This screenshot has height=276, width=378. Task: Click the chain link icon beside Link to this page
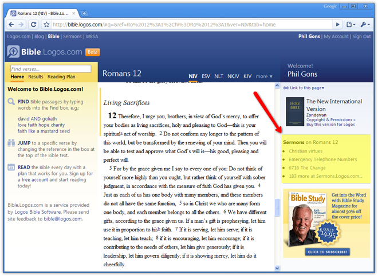pos(286,88)
